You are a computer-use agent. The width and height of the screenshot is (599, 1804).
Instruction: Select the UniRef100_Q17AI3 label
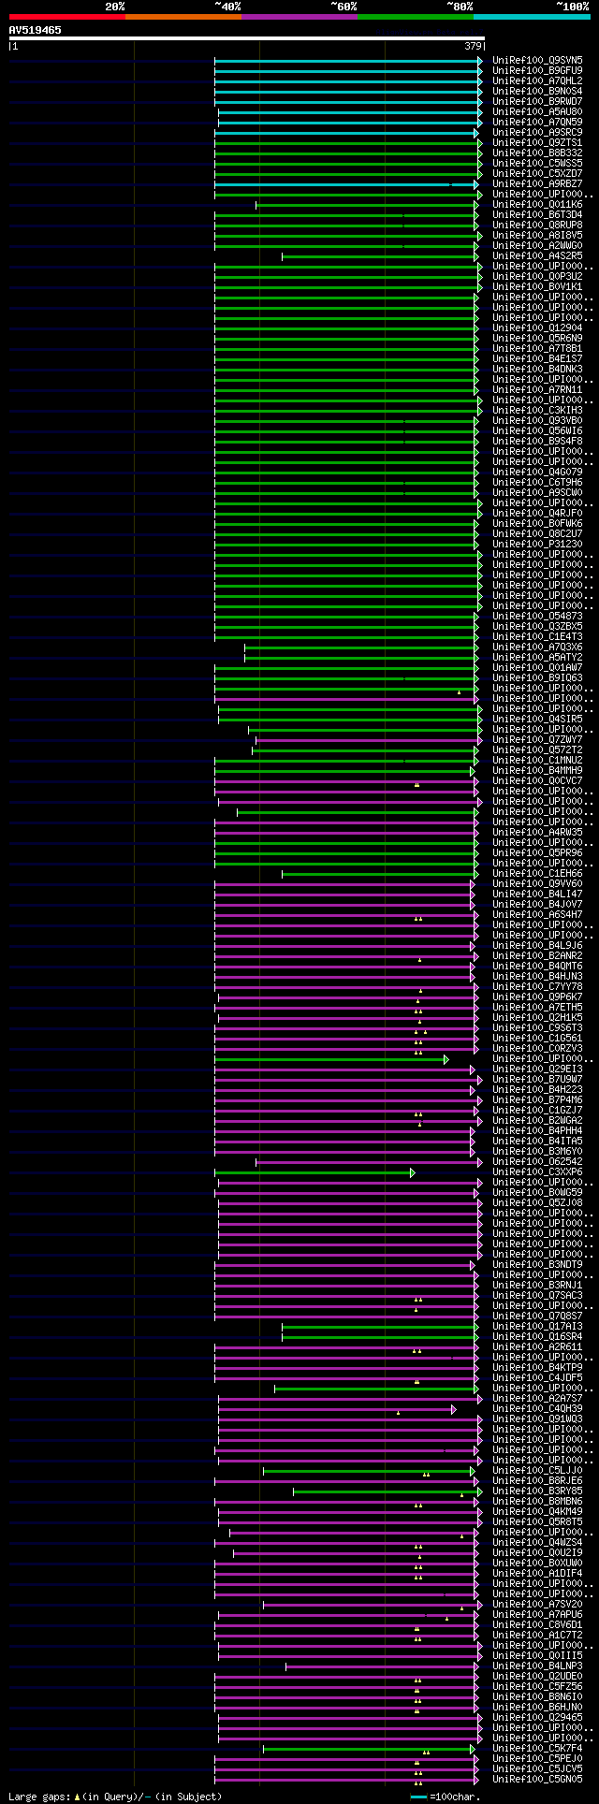coord(537,1327)
